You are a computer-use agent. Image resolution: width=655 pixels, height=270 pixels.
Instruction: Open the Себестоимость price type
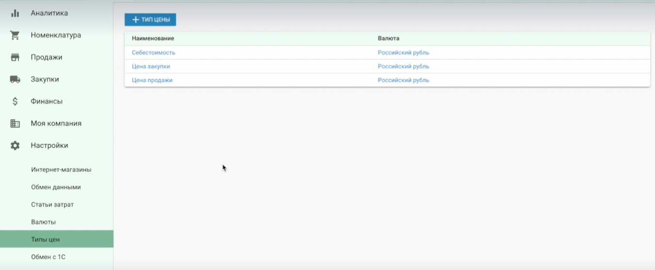(x=153, y=52)
